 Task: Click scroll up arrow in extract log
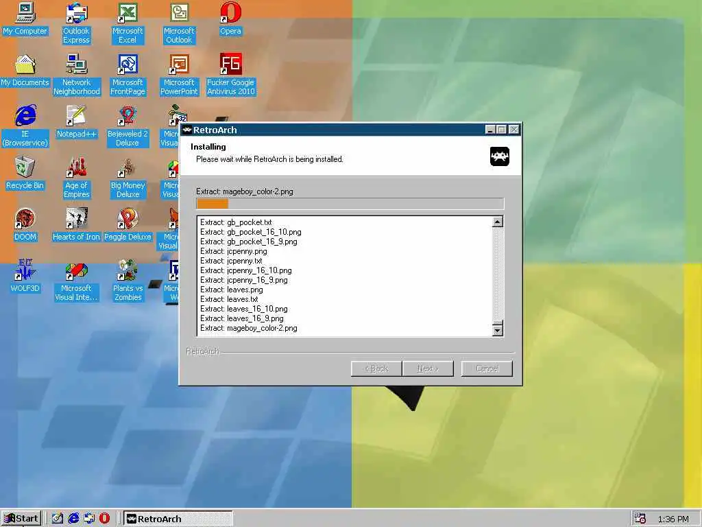pyautogui.click(x=498, y=222)
